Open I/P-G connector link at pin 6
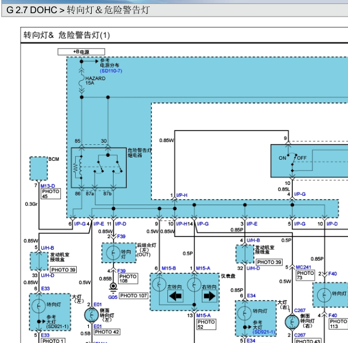Screen dimensions: 348x343 [x=80, y=224]
